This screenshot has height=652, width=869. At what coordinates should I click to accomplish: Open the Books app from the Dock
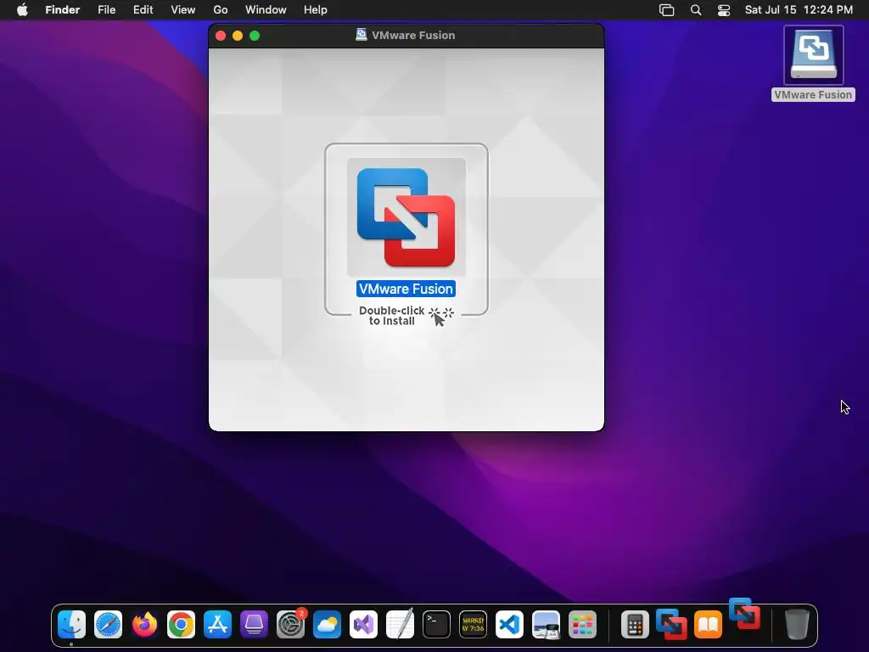709,625
